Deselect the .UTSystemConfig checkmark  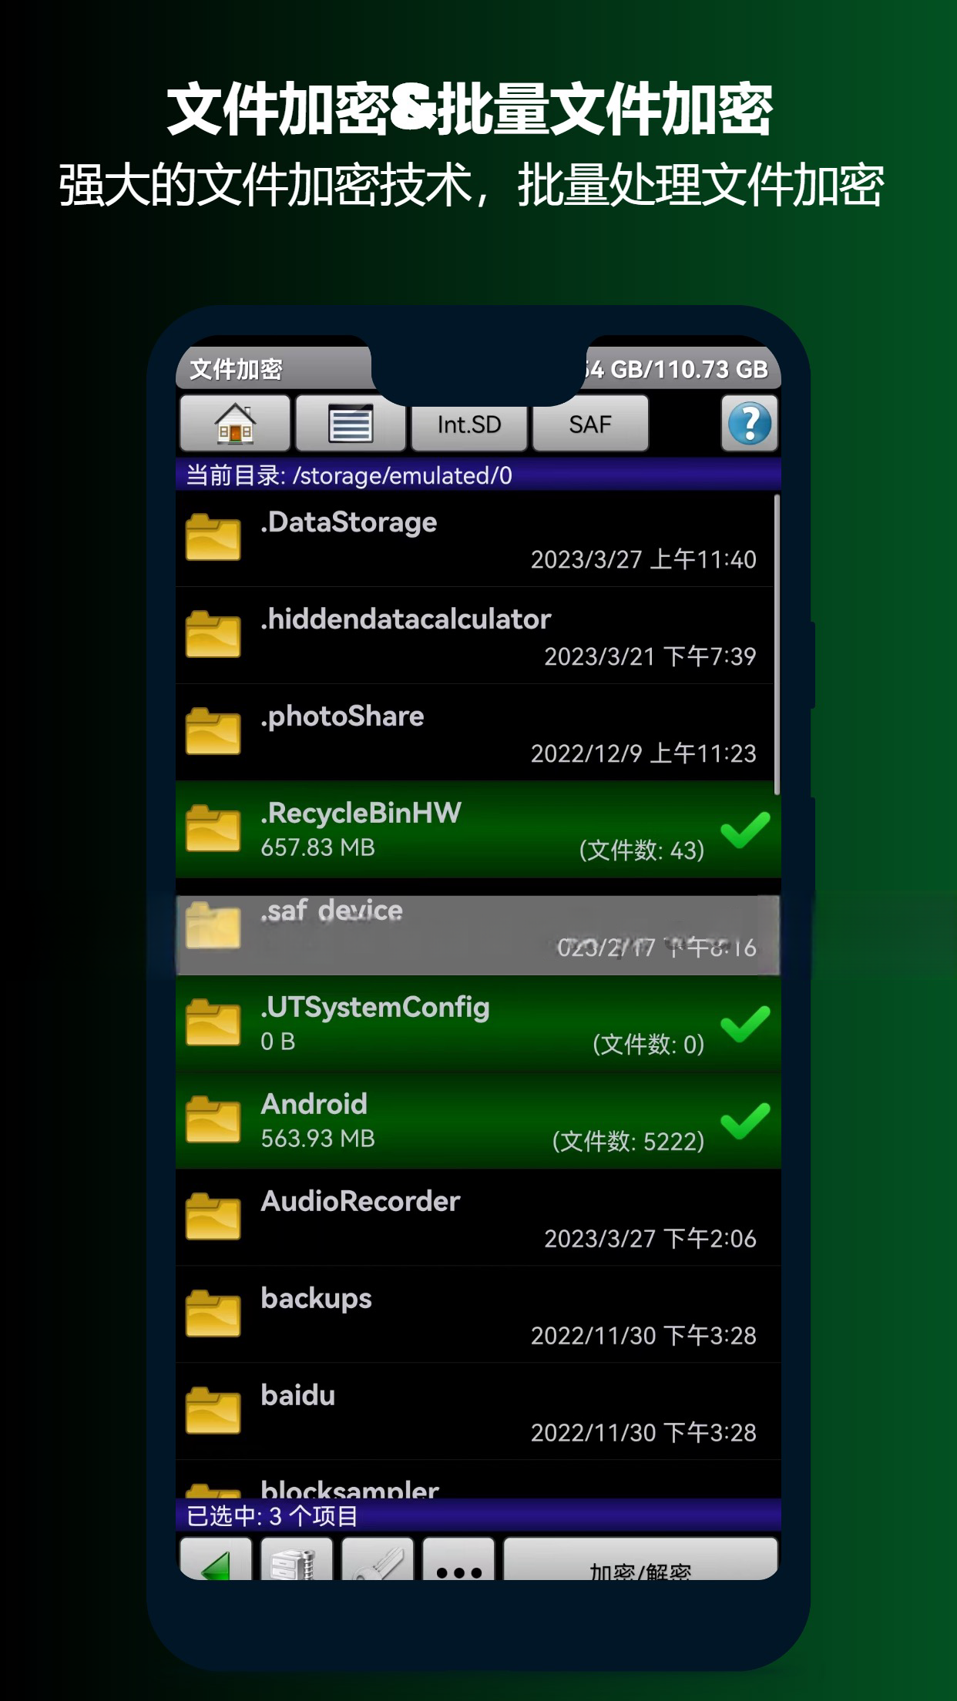point(745,1024)
